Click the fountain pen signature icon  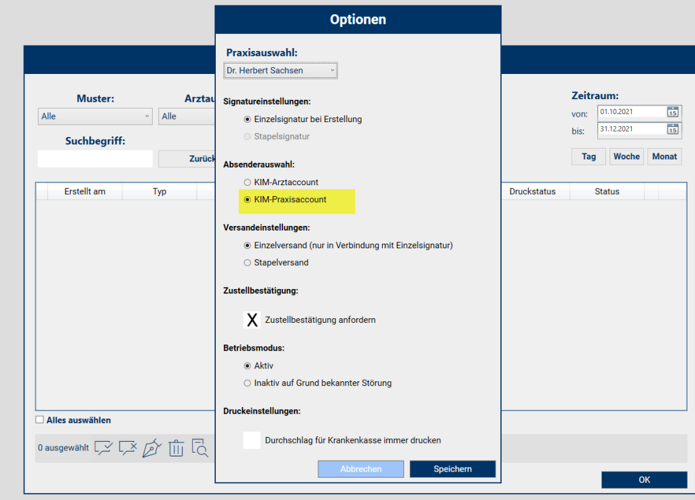[152, 448]
